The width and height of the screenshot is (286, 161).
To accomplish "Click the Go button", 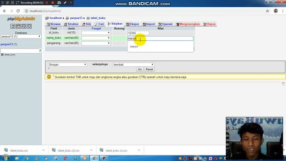I will click(140, 69).
